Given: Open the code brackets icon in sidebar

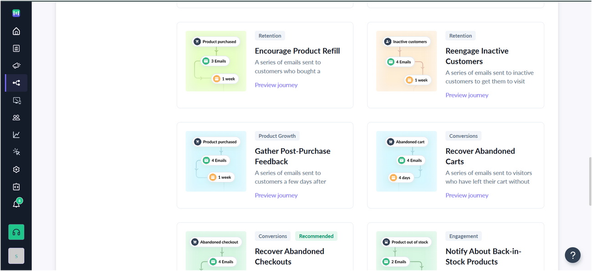Looking at the screenshot, I should point(16,186).
